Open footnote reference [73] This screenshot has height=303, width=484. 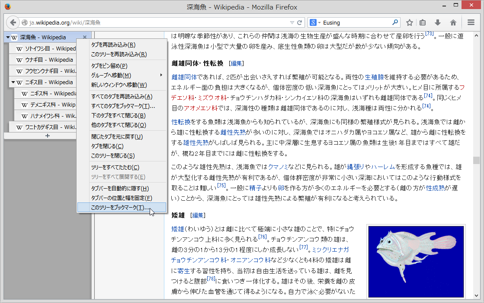pyautogui.click(x=430, y=34)
